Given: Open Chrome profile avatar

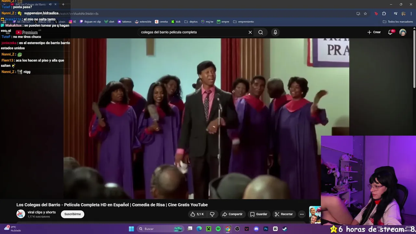Looking at the screenshot, I should coord(403,14).
